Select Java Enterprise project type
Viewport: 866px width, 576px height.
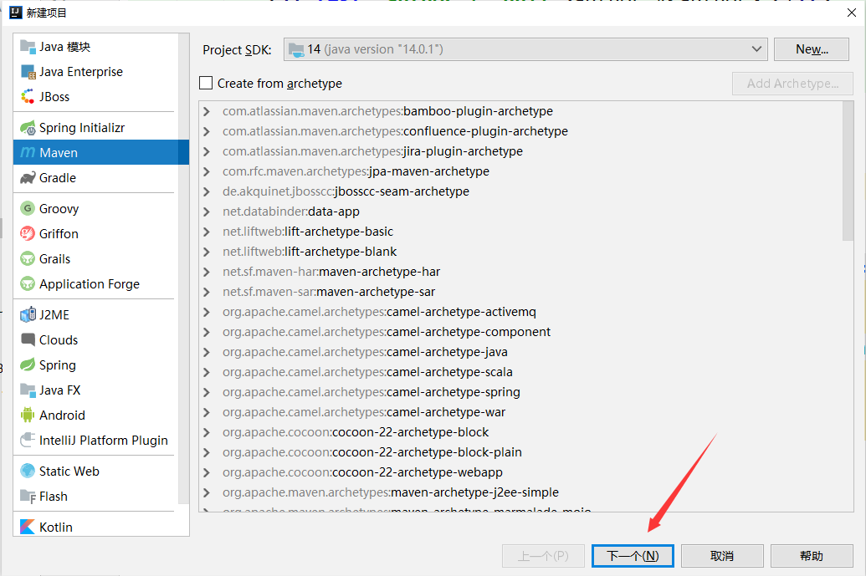tap(95, 72)
